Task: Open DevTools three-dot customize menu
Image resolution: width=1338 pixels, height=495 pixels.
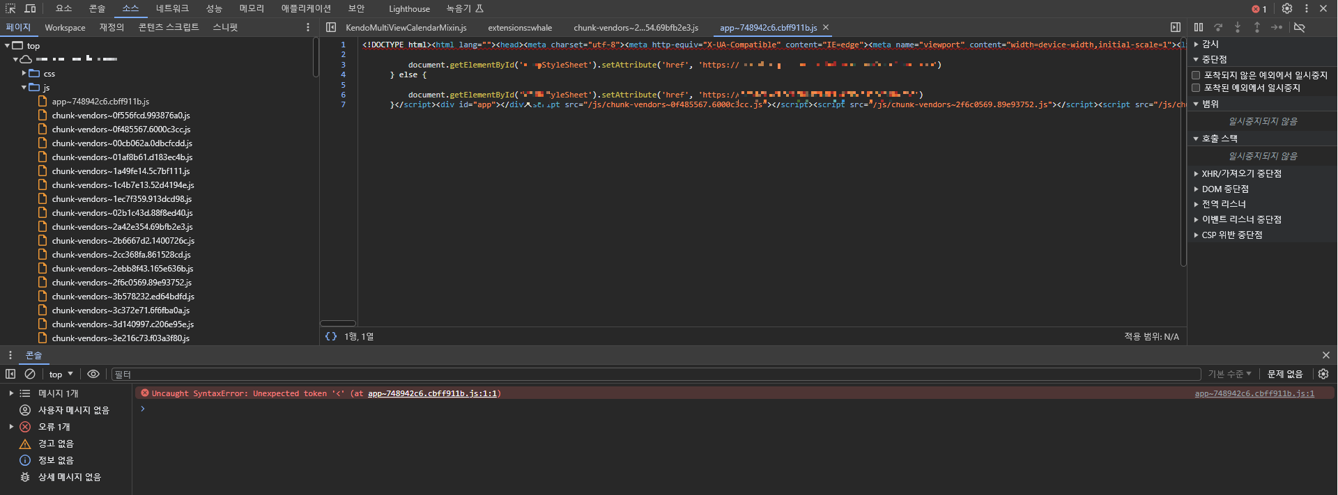Action: tap(1307, 8)
